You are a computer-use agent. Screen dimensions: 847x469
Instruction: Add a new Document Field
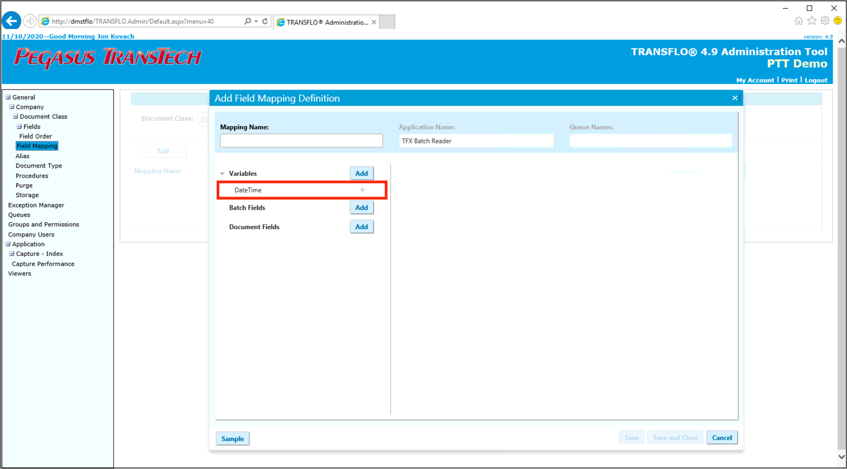362,227
